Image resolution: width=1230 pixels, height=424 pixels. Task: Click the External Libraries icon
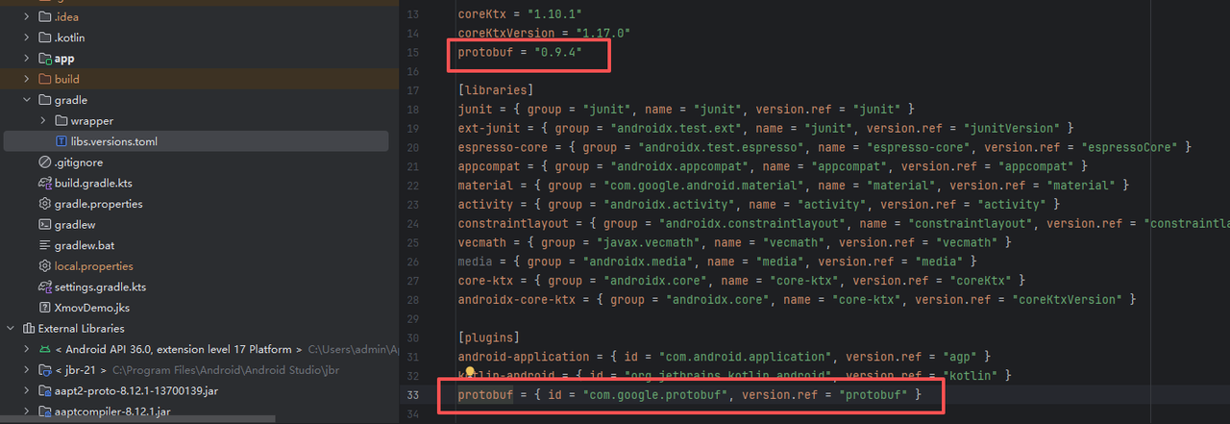click(x=28, y=329)
